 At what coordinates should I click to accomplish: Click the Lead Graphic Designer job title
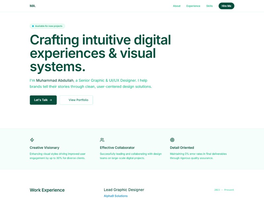tap(124, 190)
